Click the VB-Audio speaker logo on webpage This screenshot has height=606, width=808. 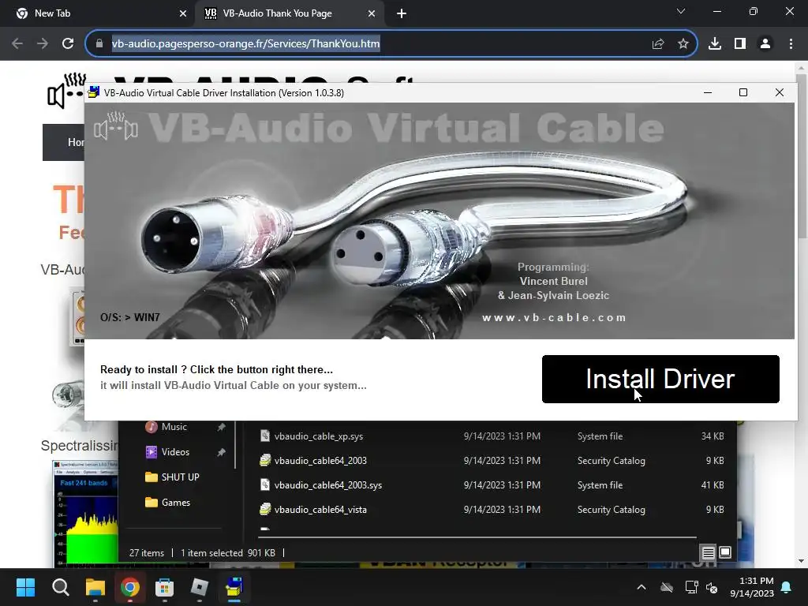click(66, 91)
